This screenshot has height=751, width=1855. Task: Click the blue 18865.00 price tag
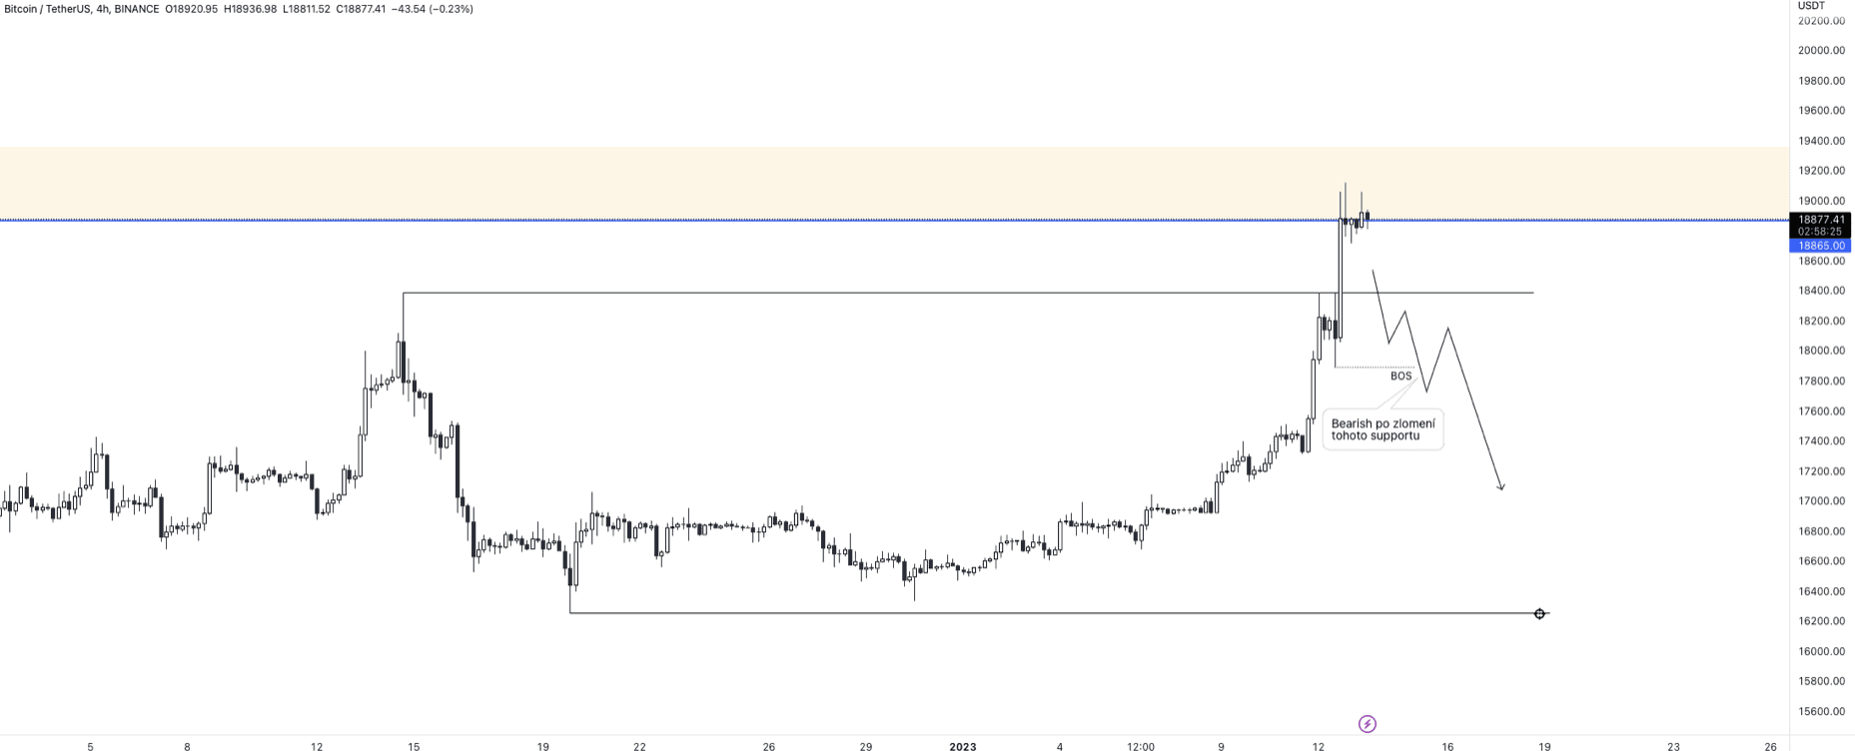point(1821,246)
